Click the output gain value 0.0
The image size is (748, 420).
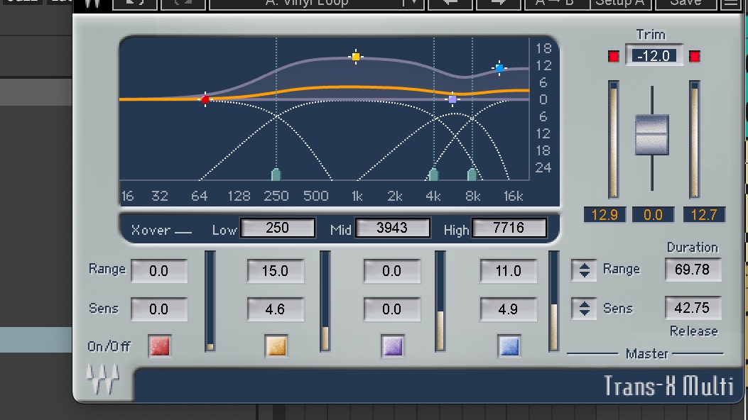653,215
